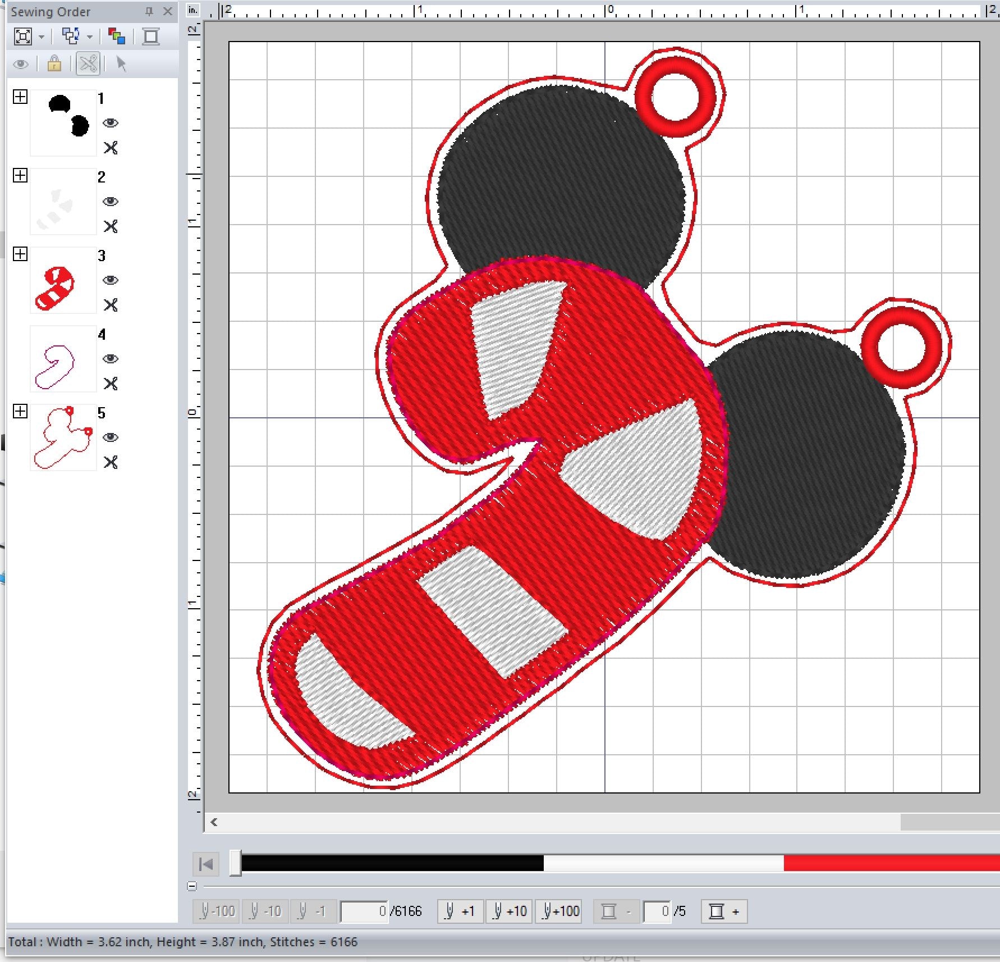1000x962 pixels.
Task: Open dropdown arrow beside zoom-to-fit icon
Action: tap(42, 38)
